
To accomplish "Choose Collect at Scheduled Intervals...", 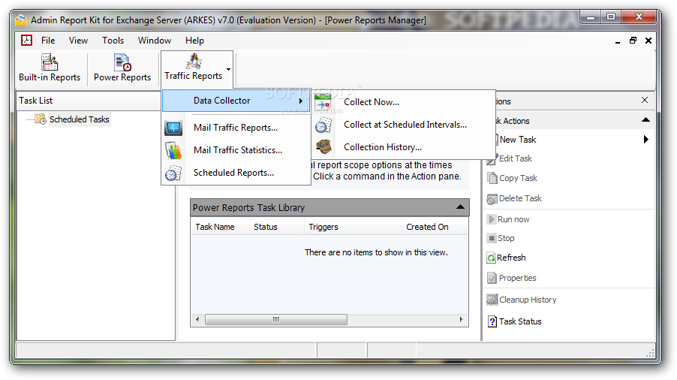I will pos(405,125).
